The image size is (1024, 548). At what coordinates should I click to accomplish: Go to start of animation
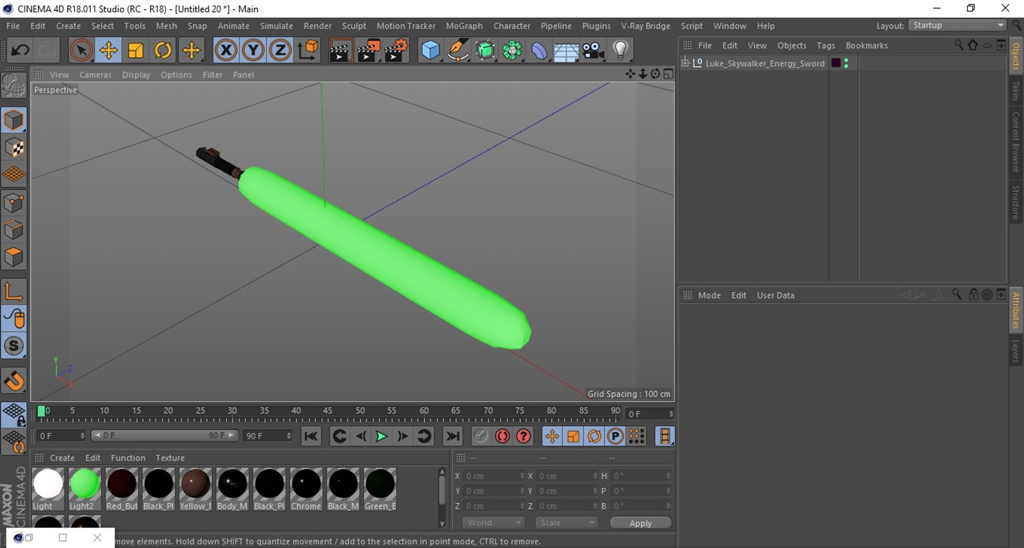[x=311, y=437]
